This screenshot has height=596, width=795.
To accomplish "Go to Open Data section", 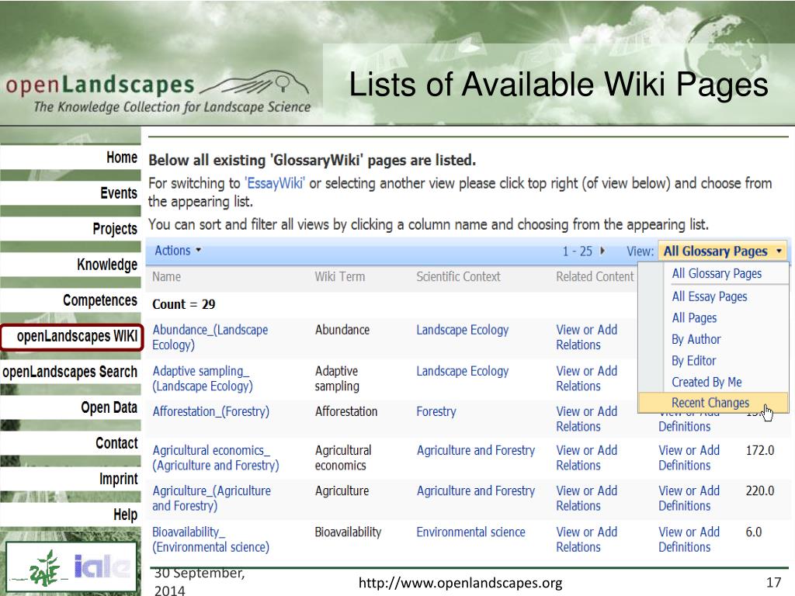I will tap(109, 407).
